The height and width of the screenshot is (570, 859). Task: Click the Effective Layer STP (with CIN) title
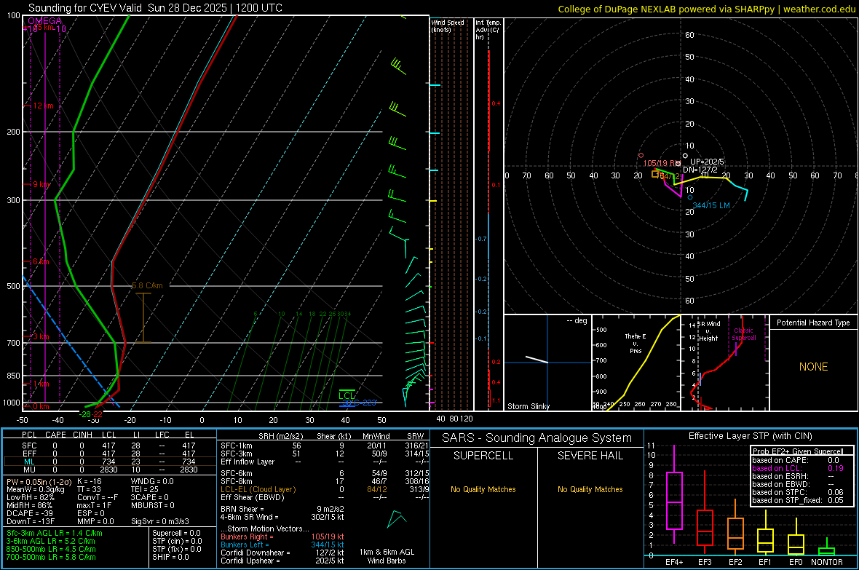[750, 436]
